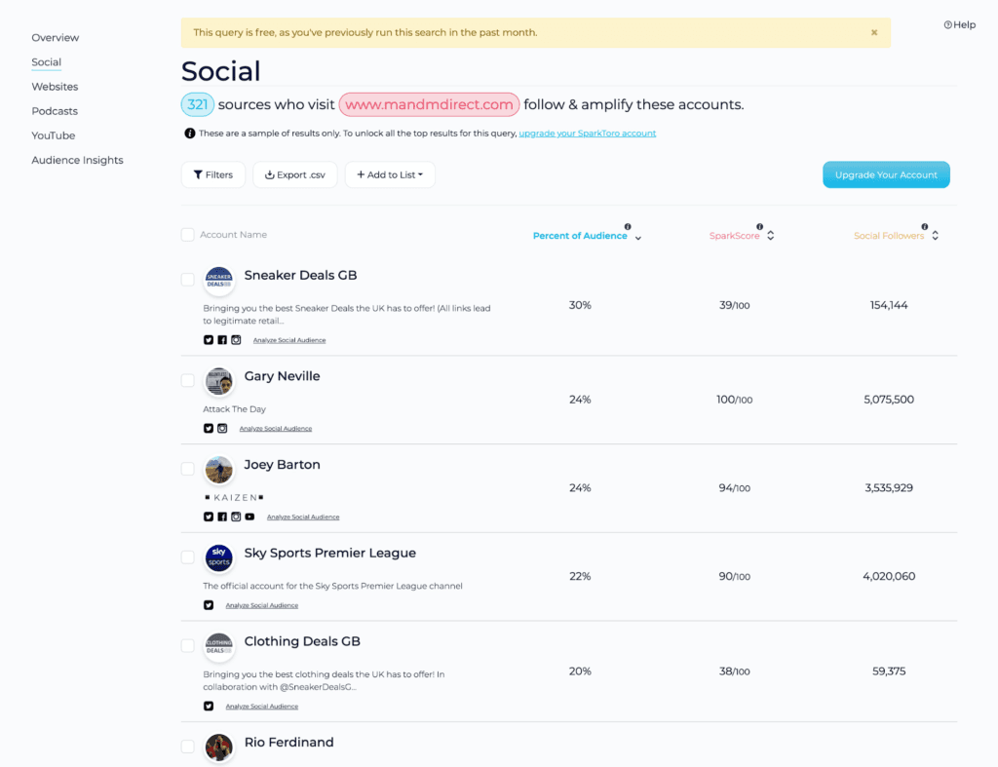998x767 pixels.
Task: Toggle Social Followers sort arrows
Action: pos(935,236)
